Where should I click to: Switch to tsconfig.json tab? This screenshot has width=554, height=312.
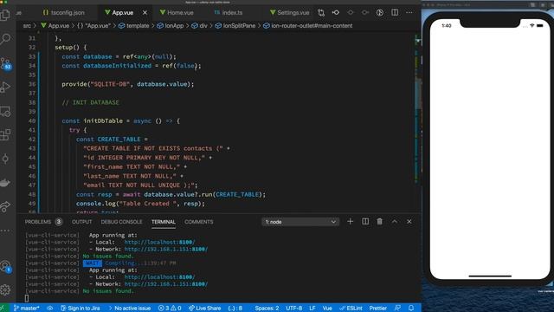click(x=64, y=13)
